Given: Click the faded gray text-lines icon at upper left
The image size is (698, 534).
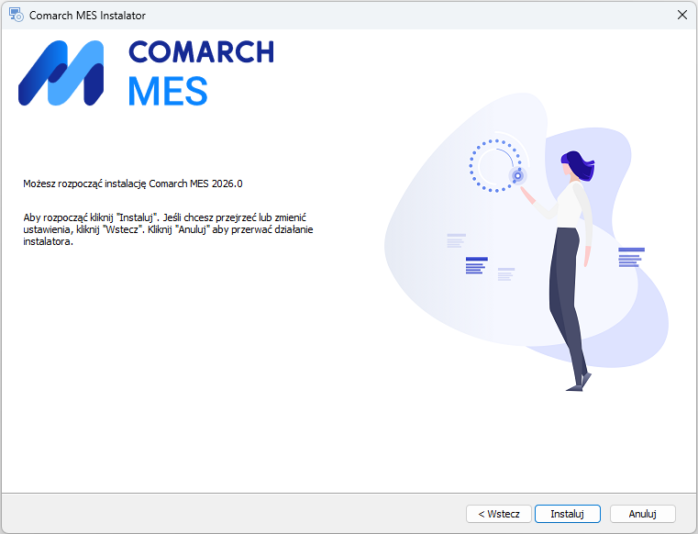Looking at the screenshot, I should click(x=456, y=240).
